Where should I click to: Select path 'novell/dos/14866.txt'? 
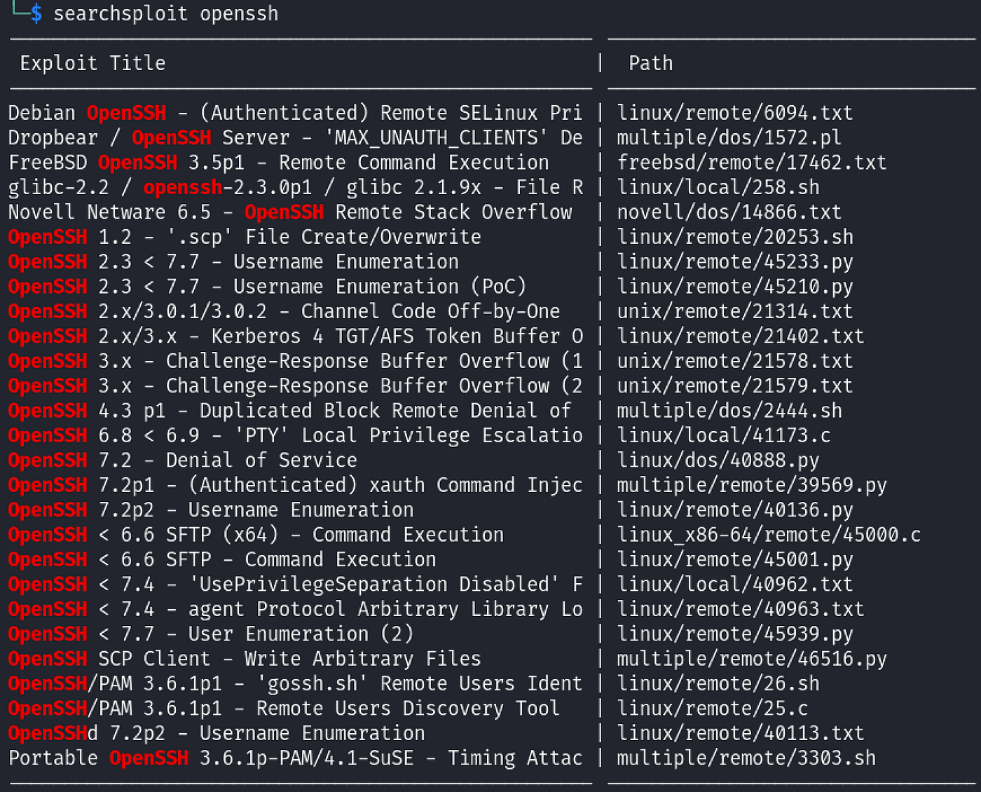(729, 212)
